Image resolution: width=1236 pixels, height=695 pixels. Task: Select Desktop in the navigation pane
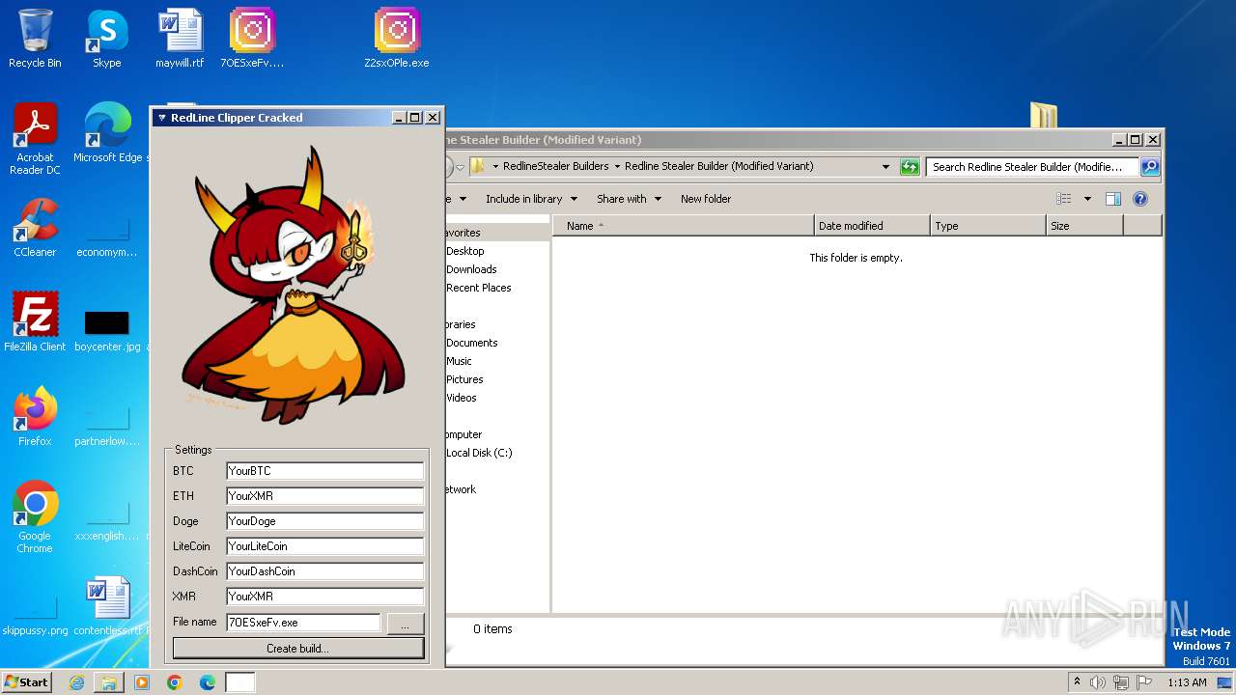tap(465, 251)
